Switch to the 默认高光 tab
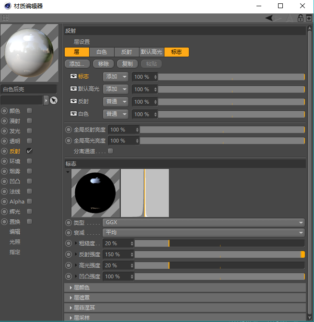Viewport: 314px width, 322px height. (x=151, y=52)
